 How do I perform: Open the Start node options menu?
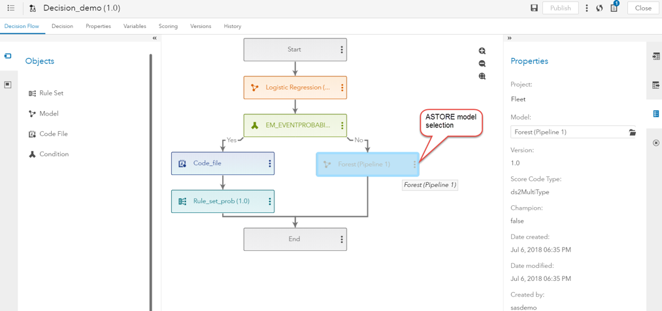[342, 50]
